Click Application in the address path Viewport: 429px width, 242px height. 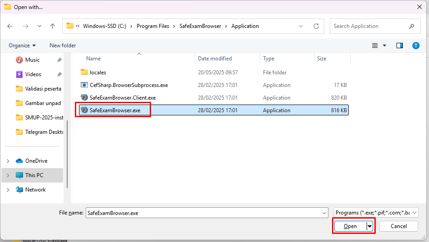245,26
